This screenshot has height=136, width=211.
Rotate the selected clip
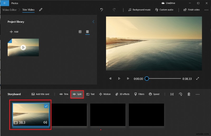[180, 94]
